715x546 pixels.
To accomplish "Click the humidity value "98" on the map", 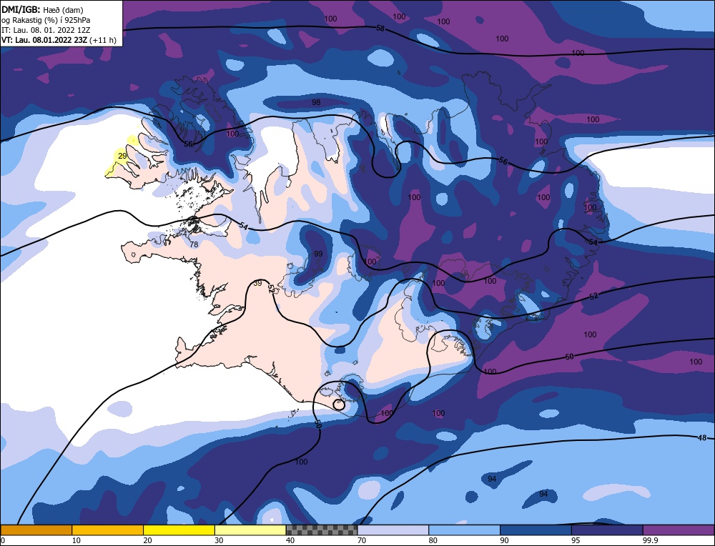I will 316,102.
